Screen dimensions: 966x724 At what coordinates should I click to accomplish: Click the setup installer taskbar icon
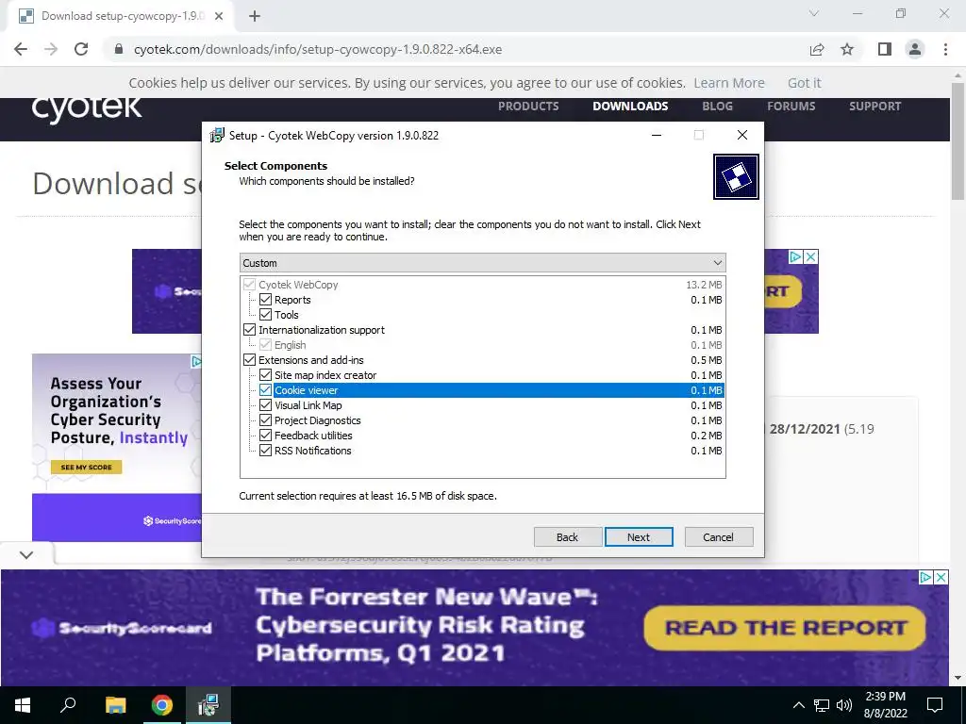[208, 705]
